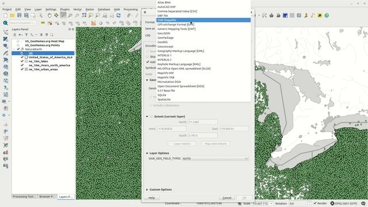The image size is (368, 207).
Task: Open the Raster menu
Action: pos(90,9)
